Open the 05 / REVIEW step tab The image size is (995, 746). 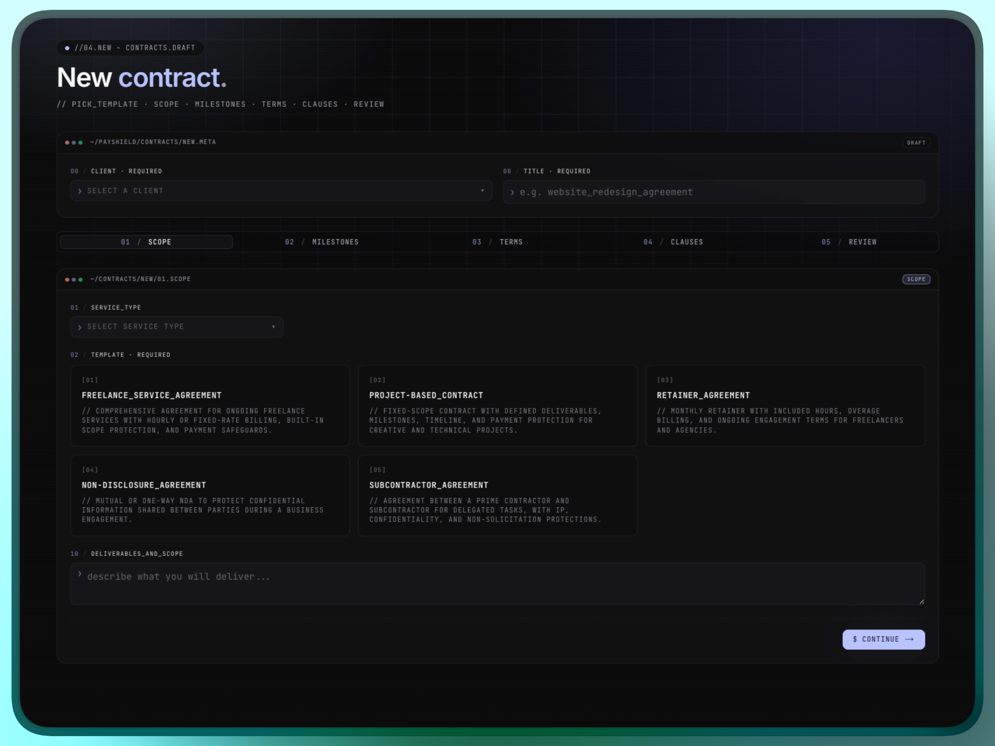pyautogui.click(x=850, y=241)
